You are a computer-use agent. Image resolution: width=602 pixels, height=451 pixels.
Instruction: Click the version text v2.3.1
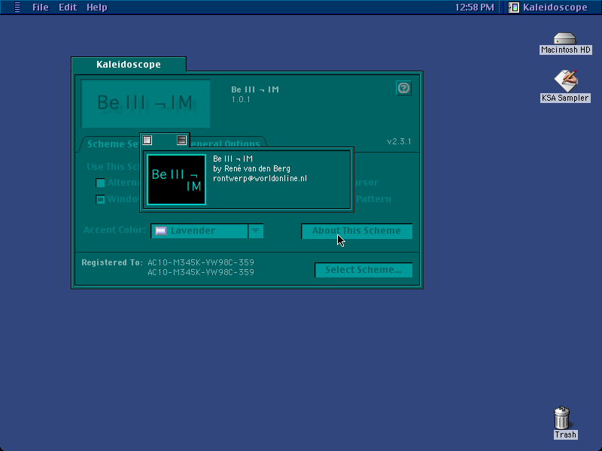(x=399, y=141)
